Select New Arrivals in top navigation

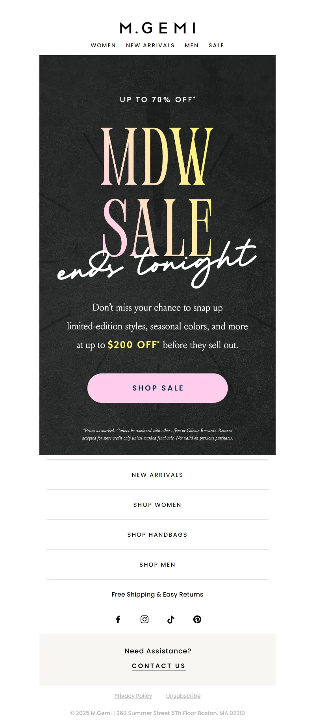coord(150,46)
